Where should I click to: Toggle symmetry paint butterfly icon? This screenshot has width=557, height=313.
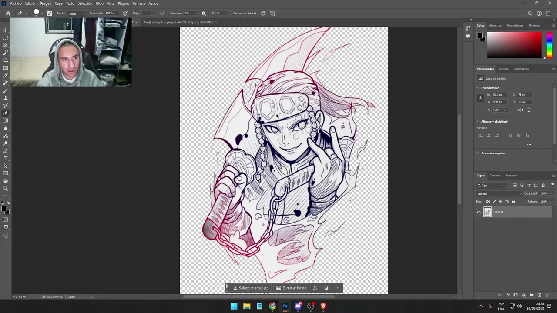(x=272, y=13)
